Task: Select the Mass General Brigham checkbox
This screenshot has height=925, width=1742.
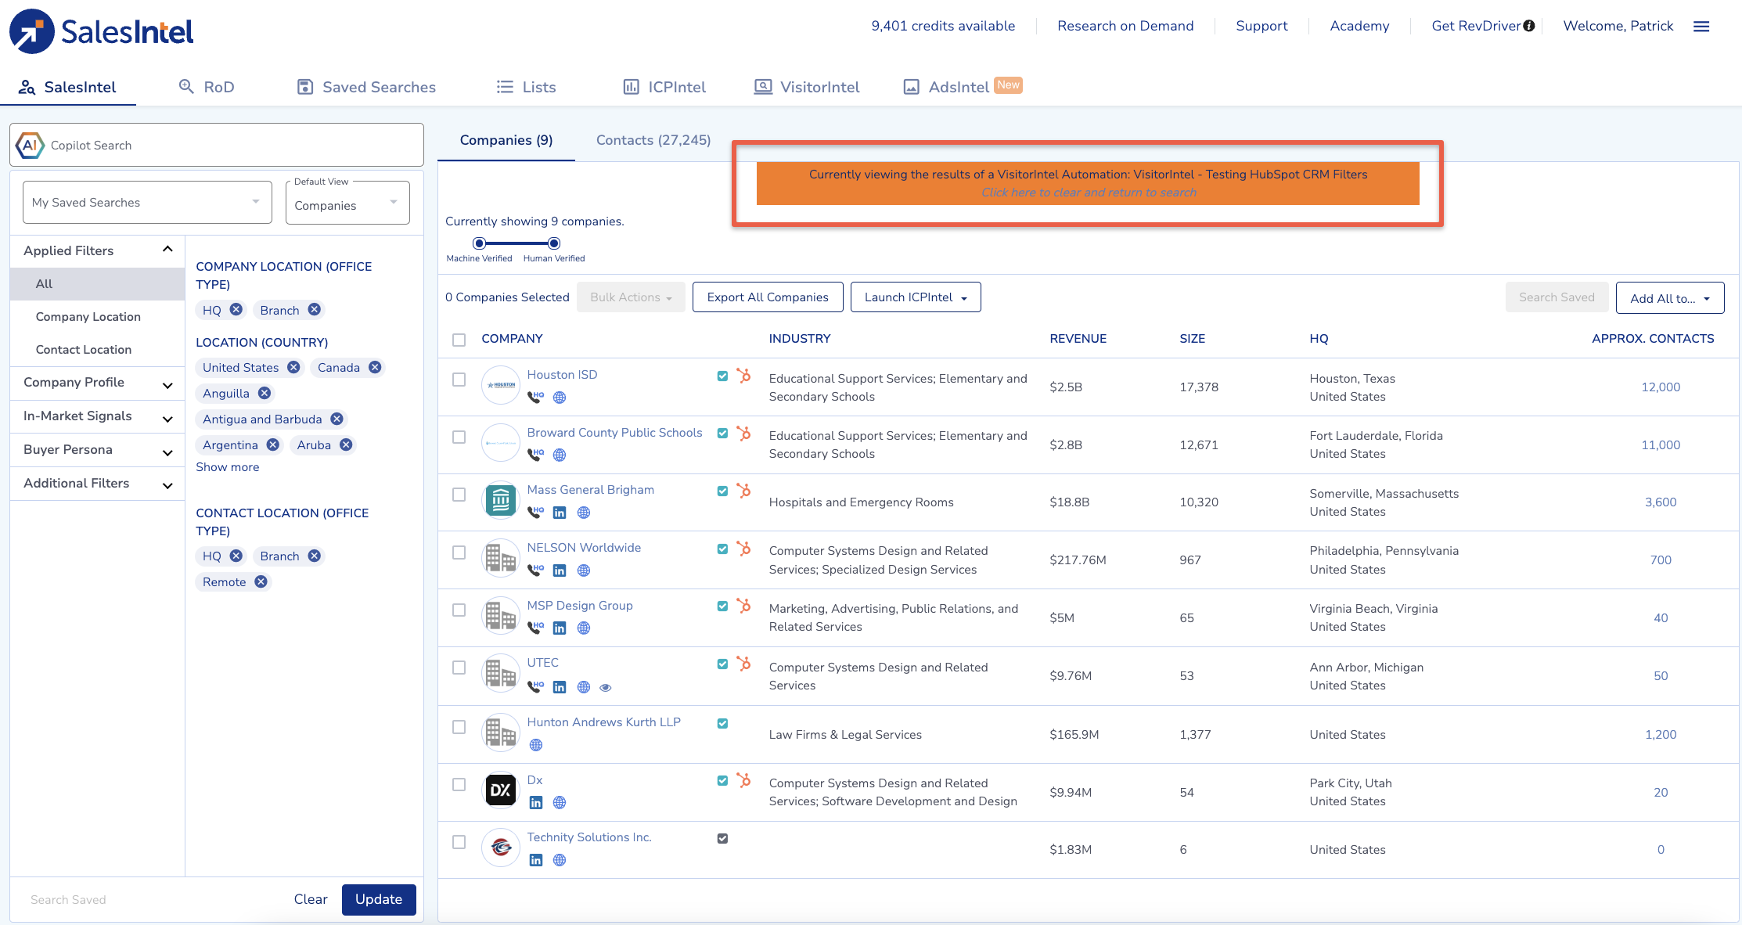Action: pyautogui.click(x=459, y=495)
